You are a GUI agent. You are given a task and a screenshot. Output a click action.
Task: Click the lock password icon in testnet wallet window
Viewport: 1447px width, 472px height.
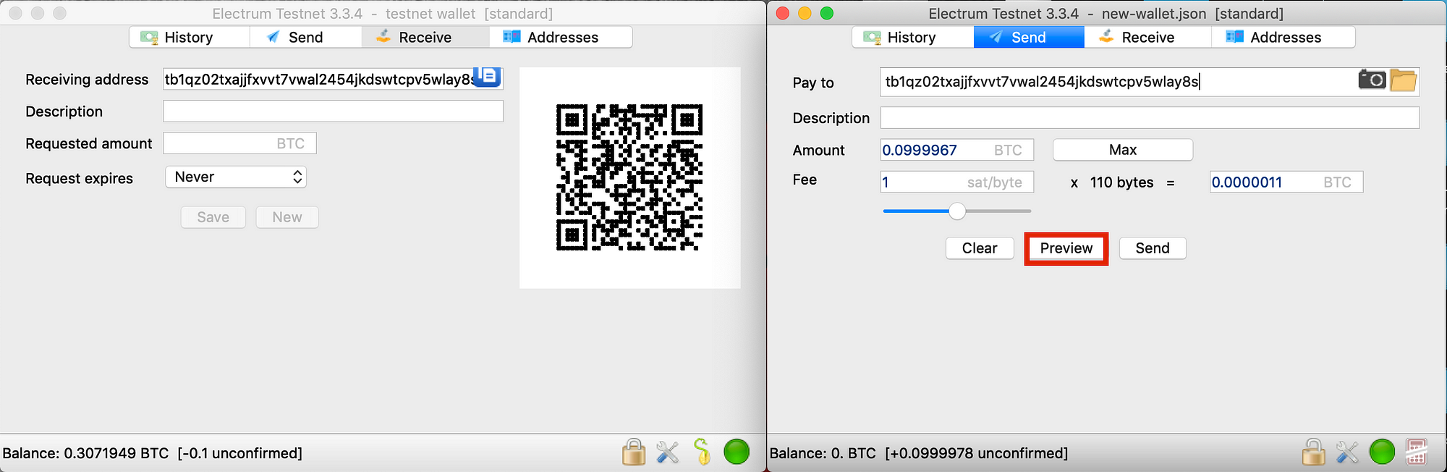634,452
